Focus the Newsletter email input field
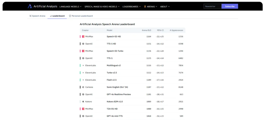 coord(213,6)
